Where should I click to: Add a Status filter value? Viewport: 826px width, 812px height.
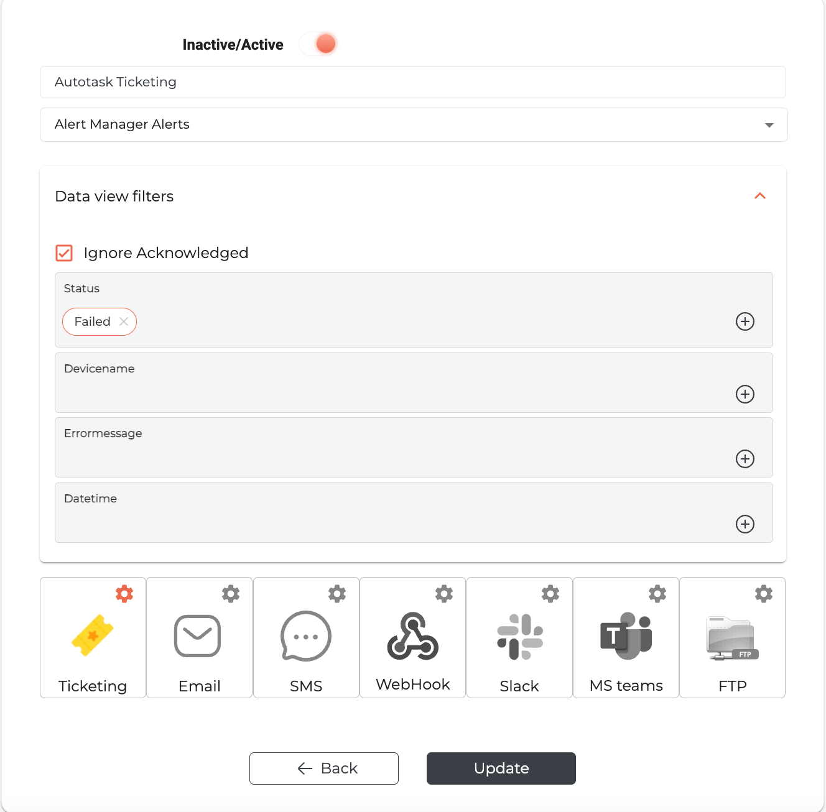tap(745, 321)
